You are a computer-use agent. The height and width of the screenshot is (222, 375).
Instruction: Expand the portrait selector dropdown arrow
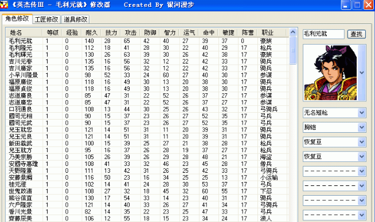coord(362,73)
